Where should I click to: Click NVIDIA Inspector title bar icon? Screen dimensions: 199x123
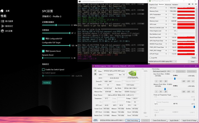pyautogui.click(x=93, y=66)
